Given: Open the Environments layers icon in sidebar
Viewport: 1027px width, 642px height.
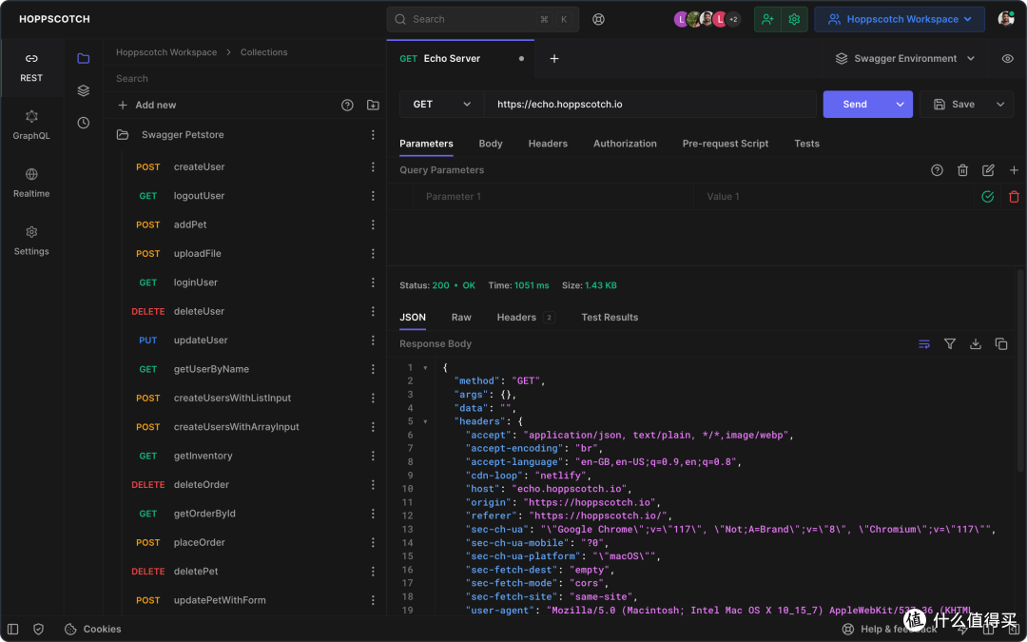Looking at the screenshot, I should (83, 90).
